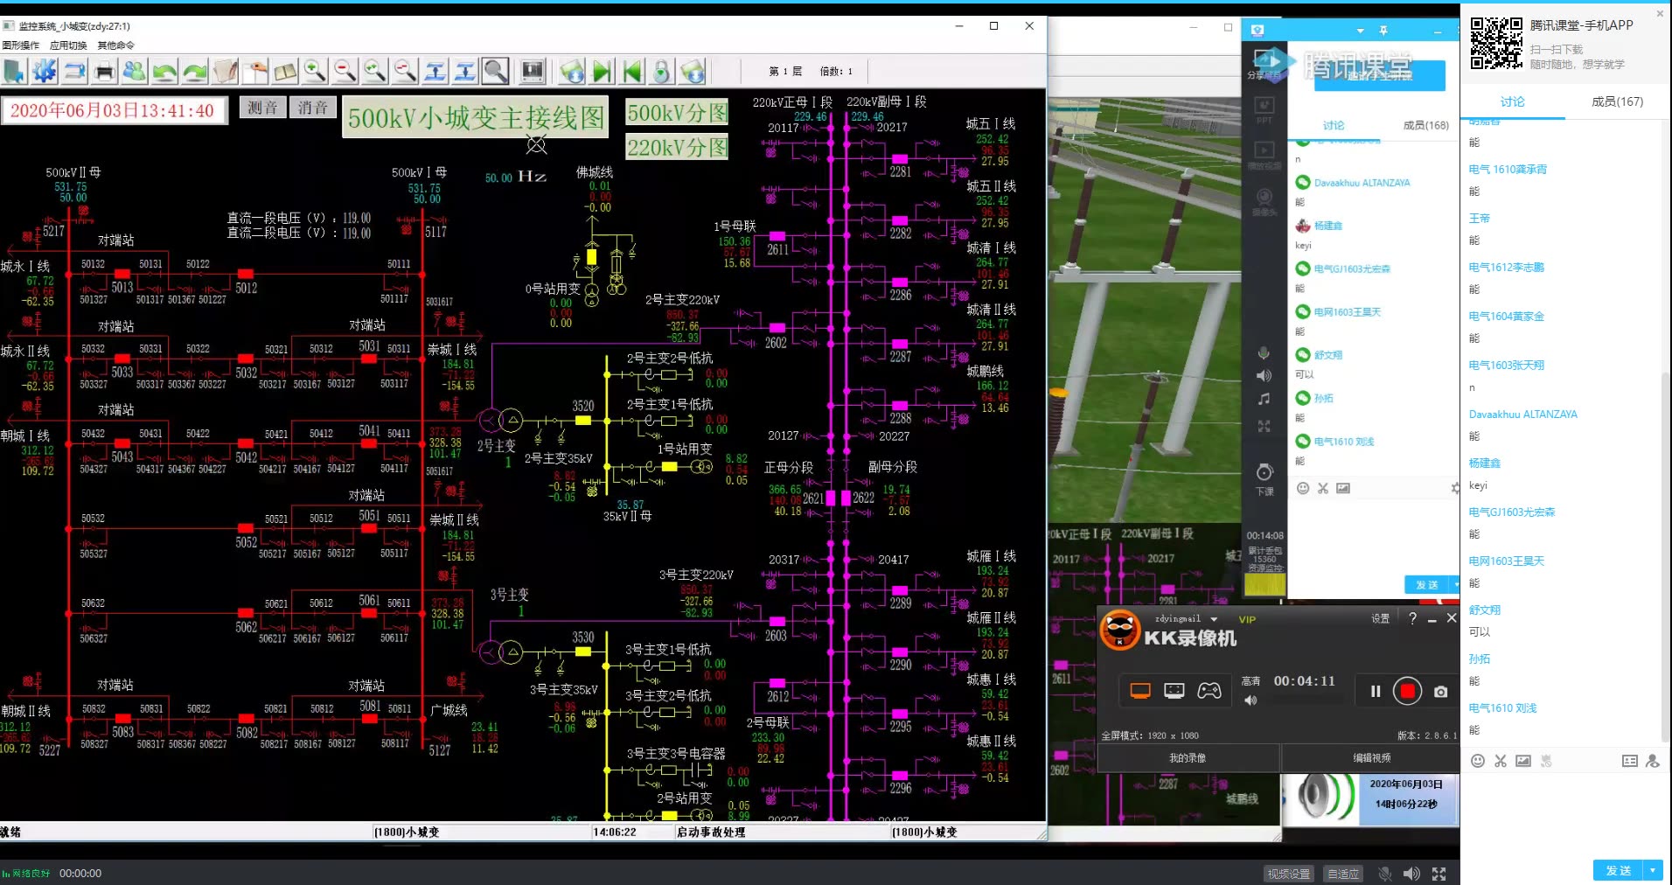
Task: Open dropdown beside inner chat 发送 button
Action: 1455,584
